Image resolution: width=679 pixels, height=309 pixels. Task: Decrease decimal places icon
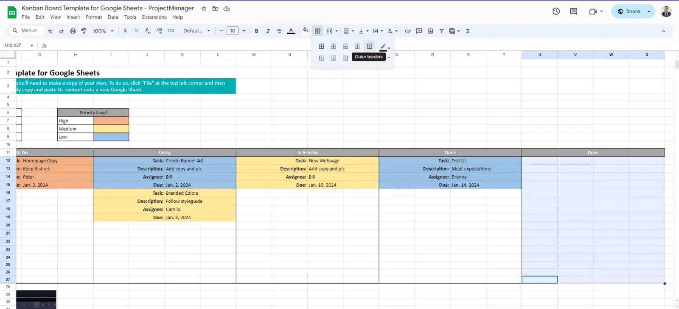[x=148, y=30]
